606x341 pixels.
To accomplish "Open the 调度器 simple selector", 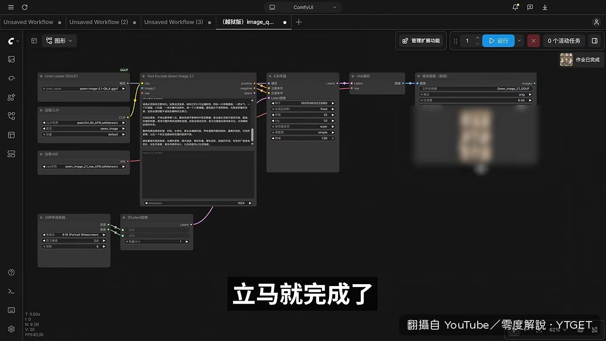I will (x=303, y=132).
